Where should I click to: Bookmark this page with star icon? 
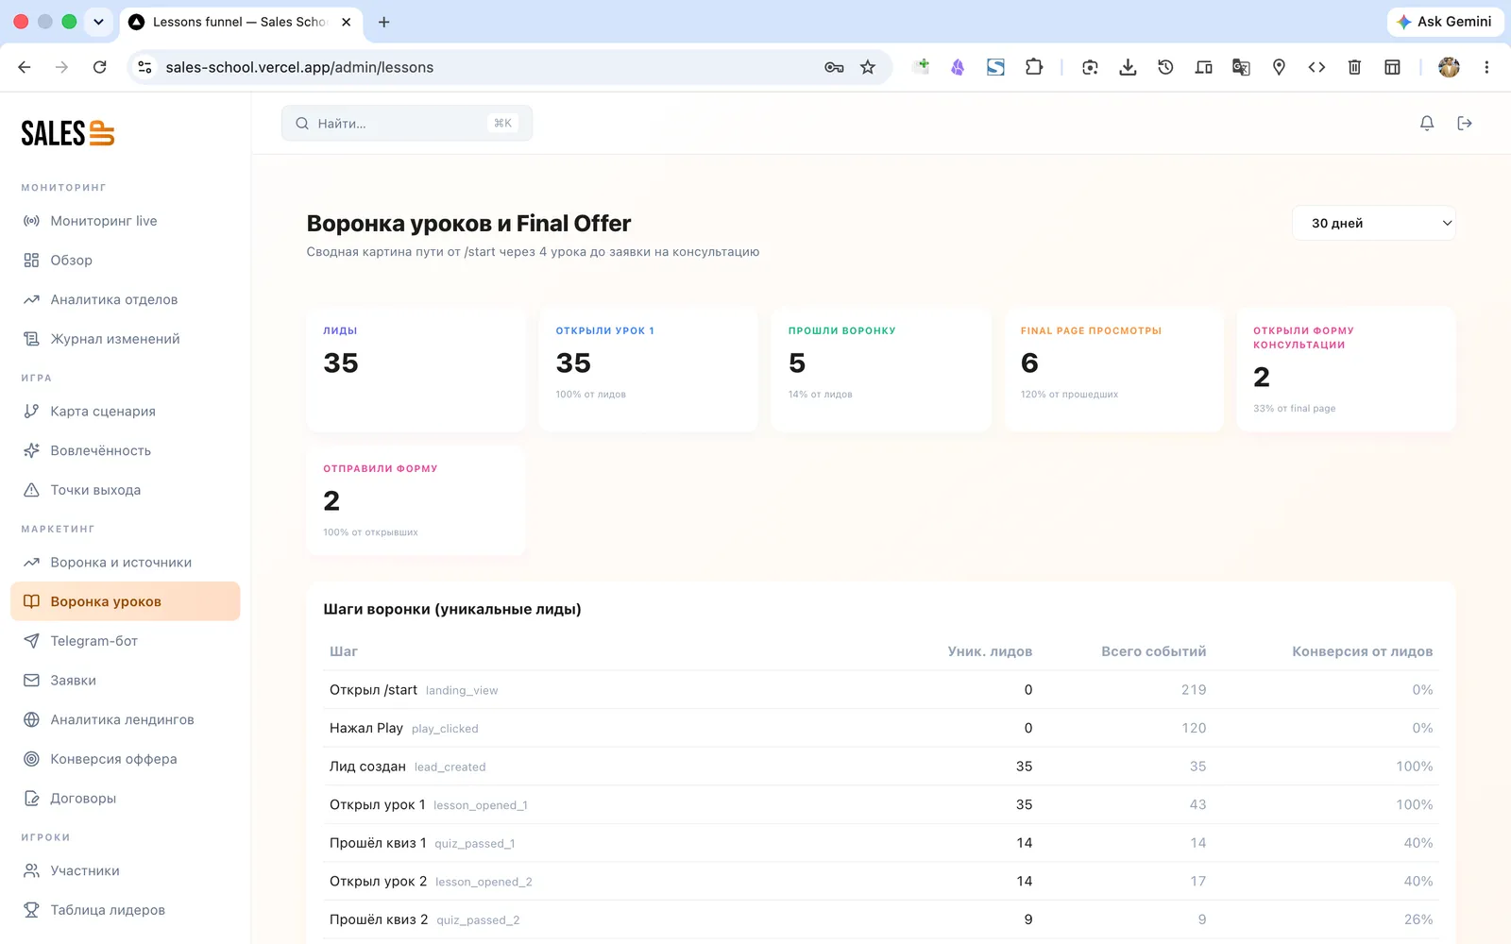(x=868, y=67)
